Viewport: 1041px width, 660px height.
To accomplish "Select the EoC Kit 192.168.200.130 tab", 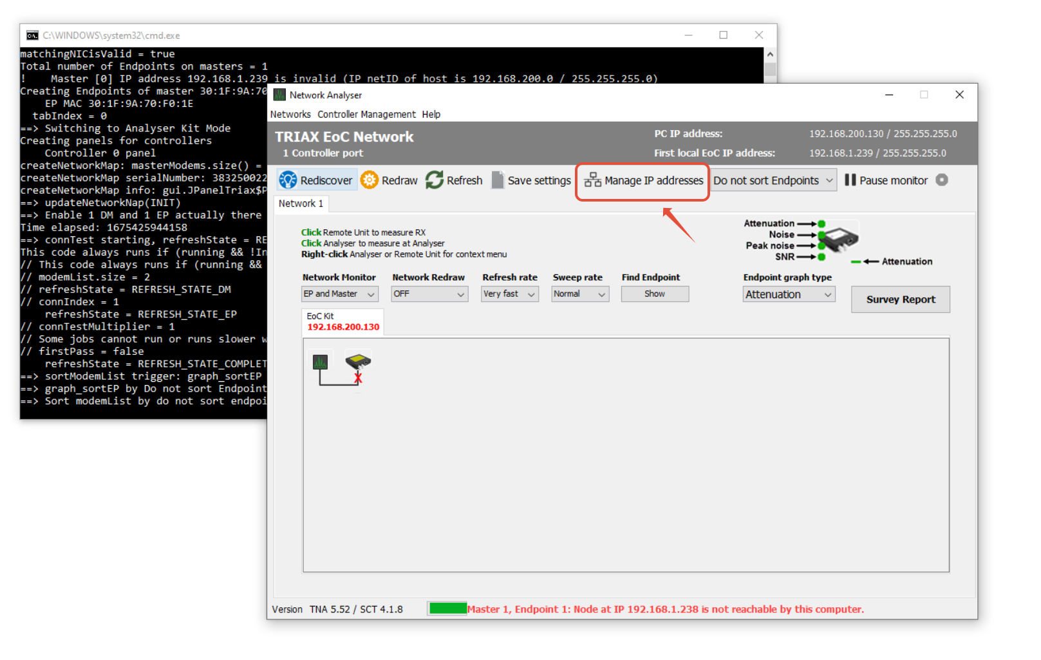I will pos(342,321).
